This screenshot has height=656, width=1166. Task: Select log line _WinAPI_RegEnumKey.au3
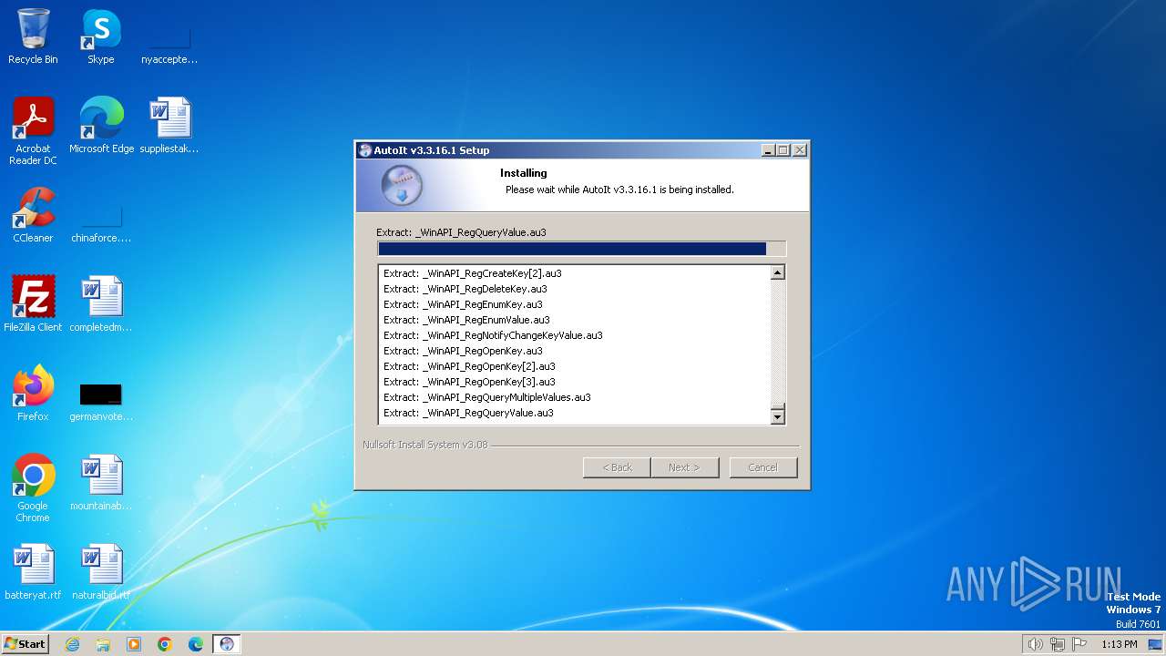tap(463, 304)
